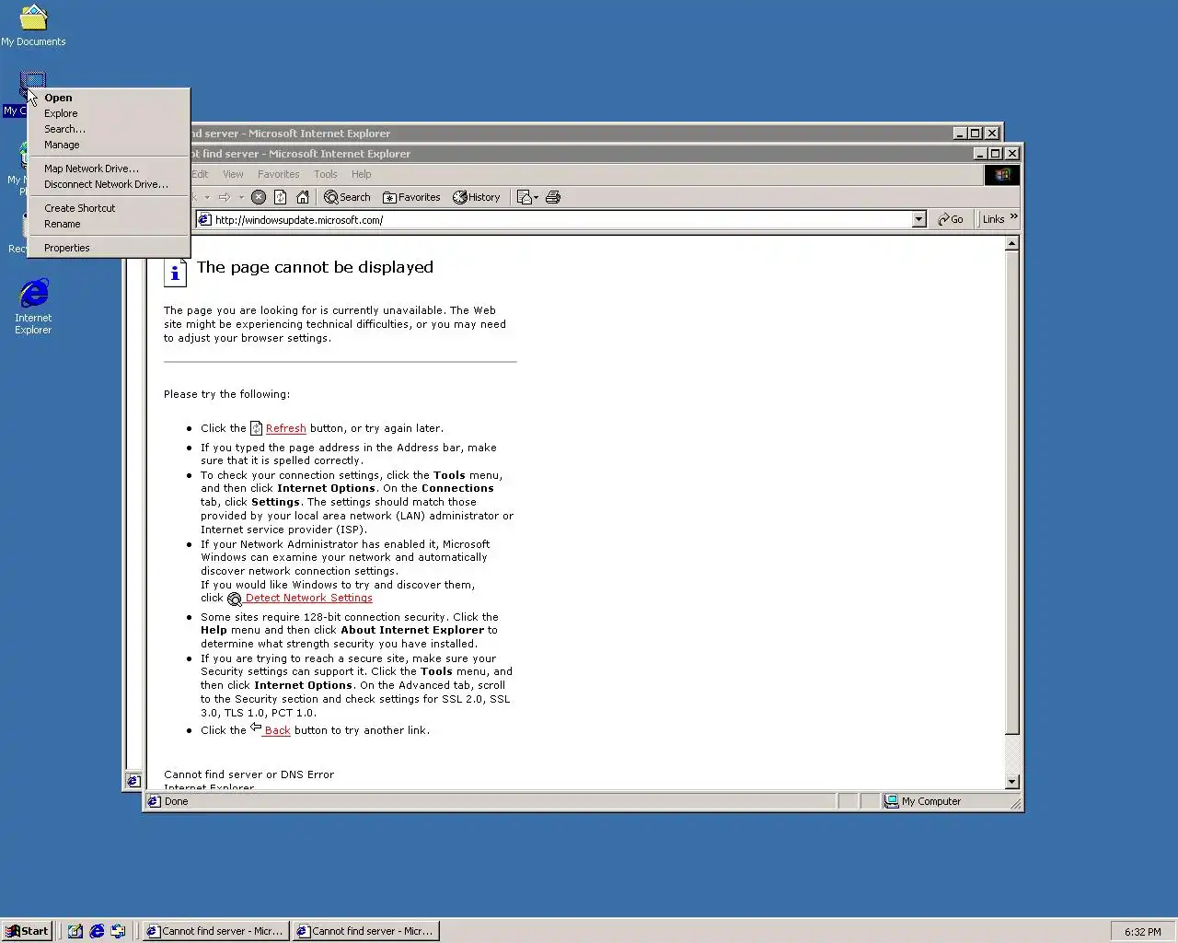Click the Stop button in IE toolbar
The width and height of the screenshot is (1178, 943).
pyautogui.click(x=259, y=197)
